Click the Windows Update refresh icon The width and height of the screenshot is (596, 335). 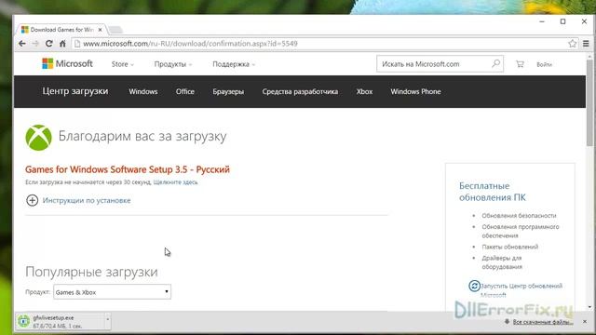coord(474,286)
